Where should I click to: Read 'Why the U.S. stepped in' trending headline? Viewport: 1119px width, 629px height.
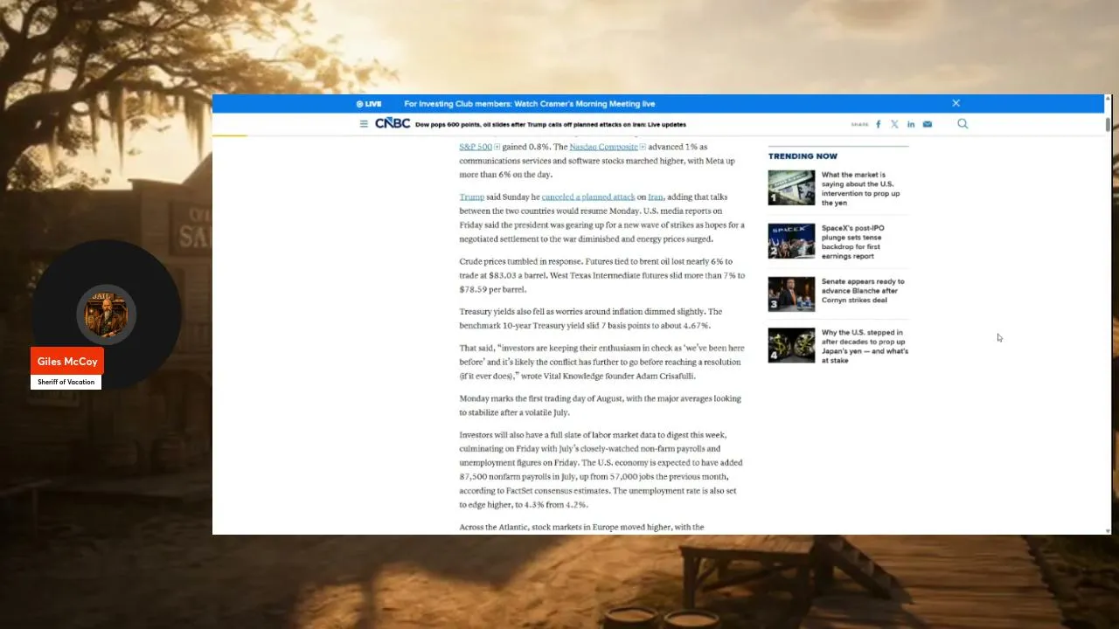point(865,346)
